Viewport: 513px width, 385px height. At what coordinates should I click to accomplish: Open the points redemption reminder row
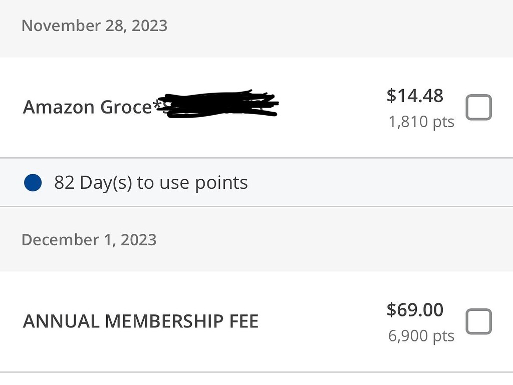150,182
